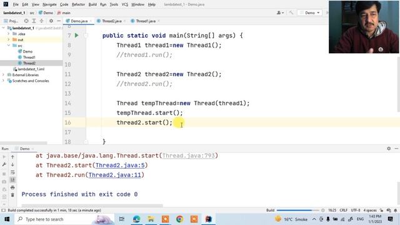400x225 pixels.
Task: Open IDE notifications bell in status bar
Action: pyautogui.click(x=396, y=210)
